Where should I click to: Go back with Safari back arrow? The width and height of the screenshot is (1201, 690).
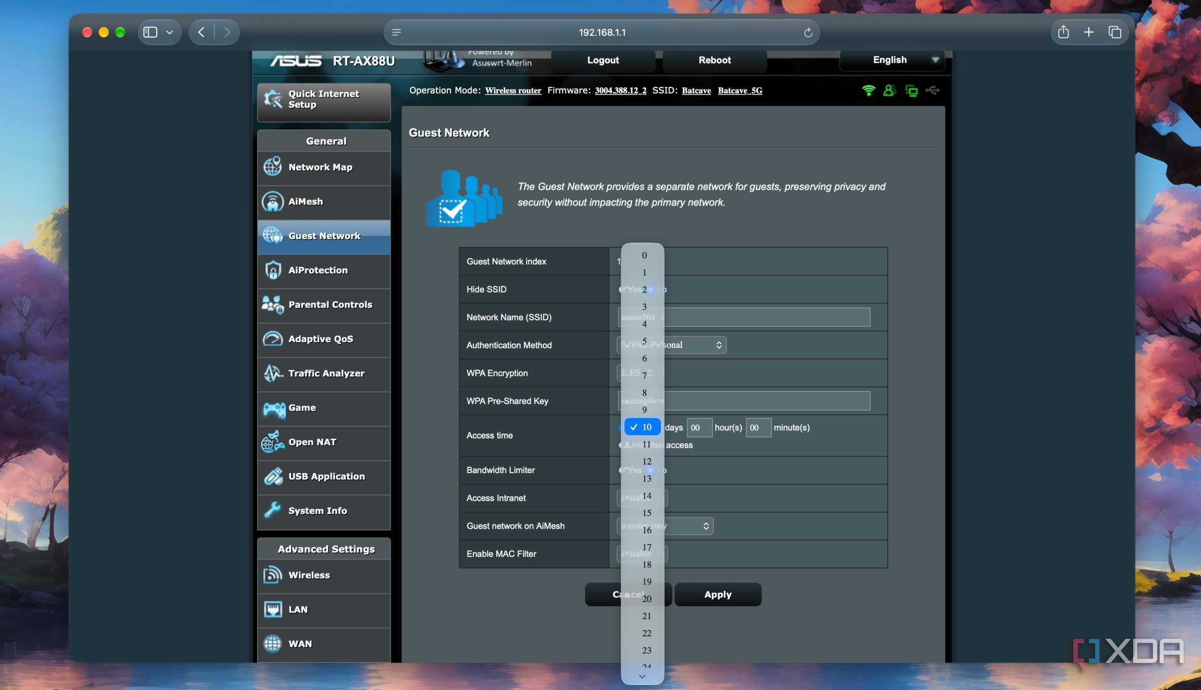tap(201, 32)
